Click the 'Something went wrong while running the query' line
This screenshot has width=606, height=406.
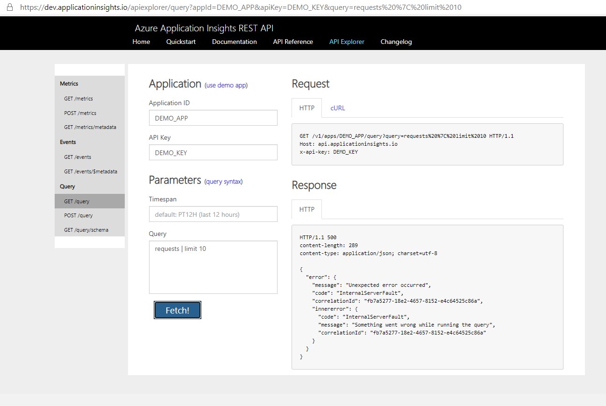click(x=406, y=325)
